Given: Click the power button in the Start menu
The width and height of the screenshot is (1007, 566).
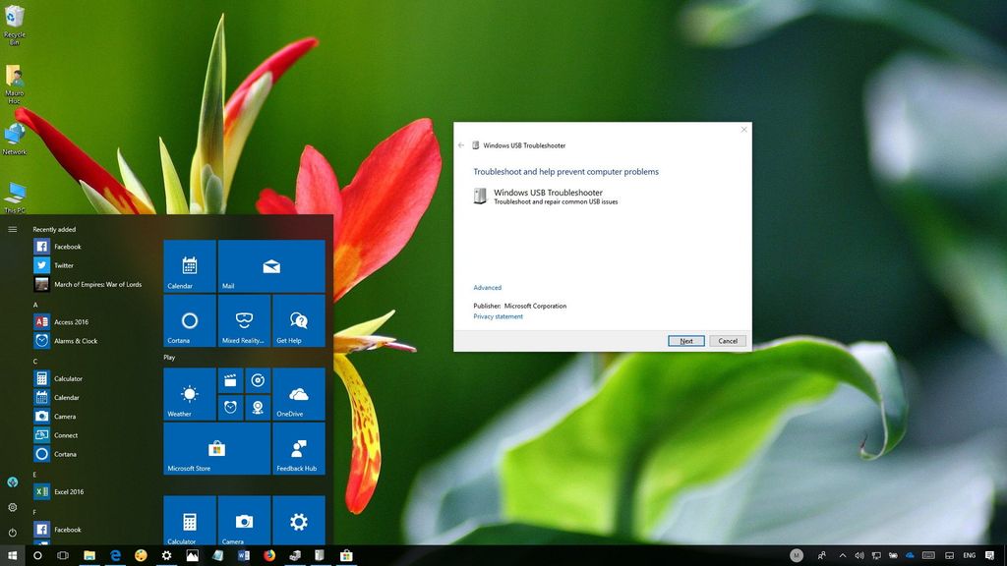Looking at the screenshot, I should [13, 532].
